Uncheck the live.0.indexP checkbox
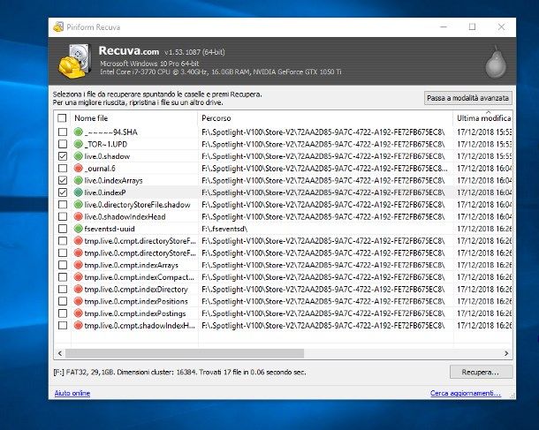This screenshot has height=430, width=539. pos(63,192)
